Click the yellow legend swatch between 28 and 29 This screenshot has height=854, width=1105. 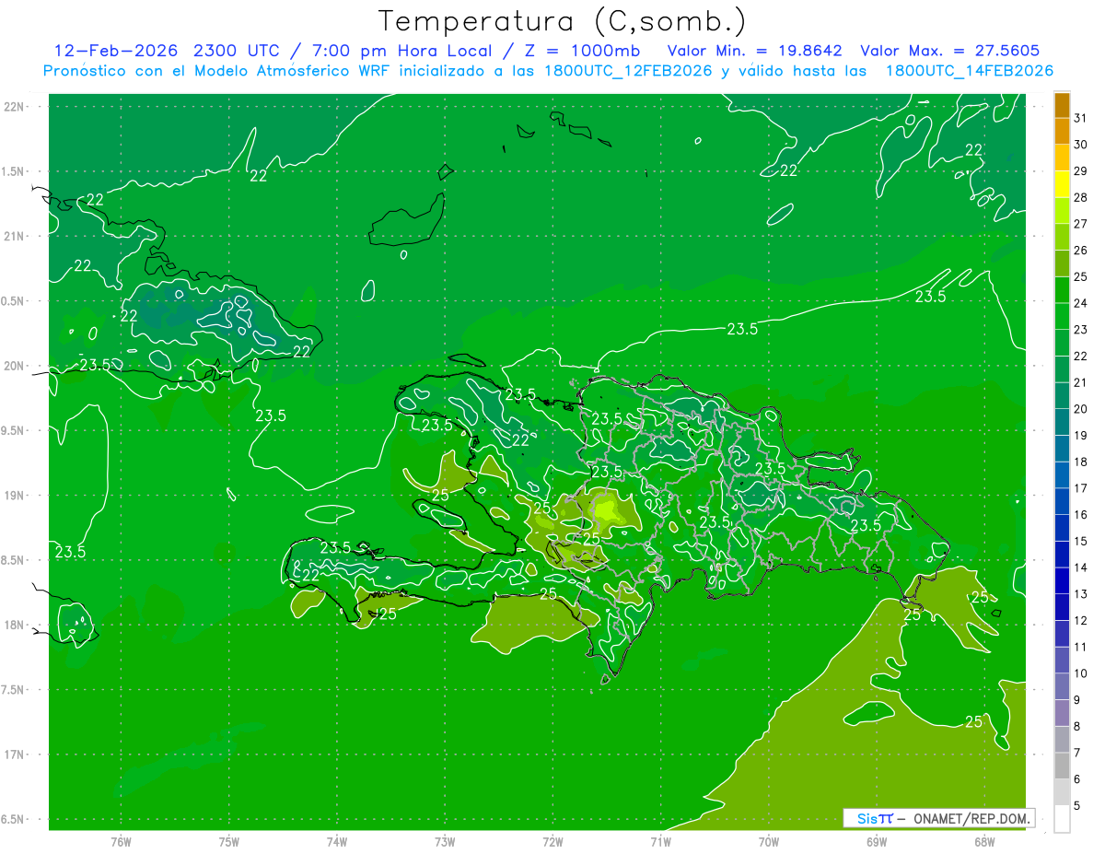[1062, 184]
